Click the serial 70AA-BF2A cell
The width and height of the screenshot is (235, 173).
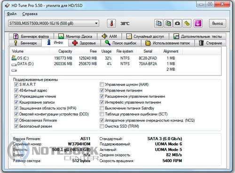(148, 64)
